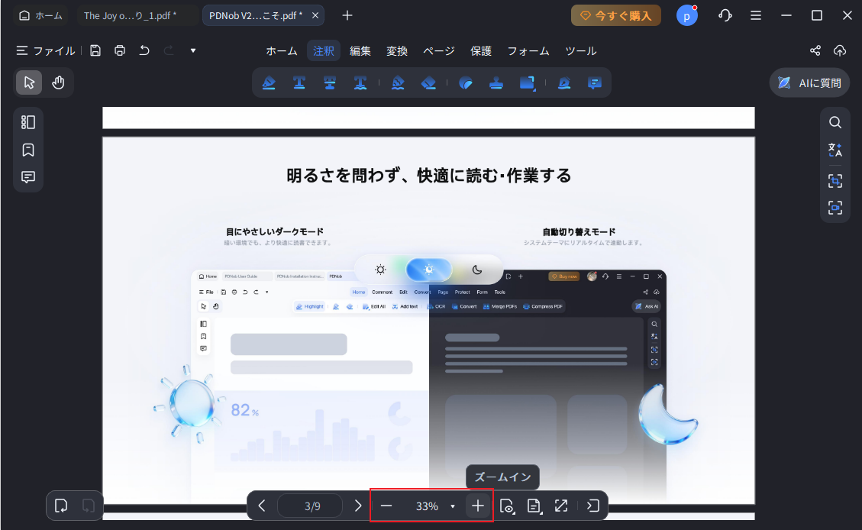Toggle single page view at bottom left

(61, 506)
